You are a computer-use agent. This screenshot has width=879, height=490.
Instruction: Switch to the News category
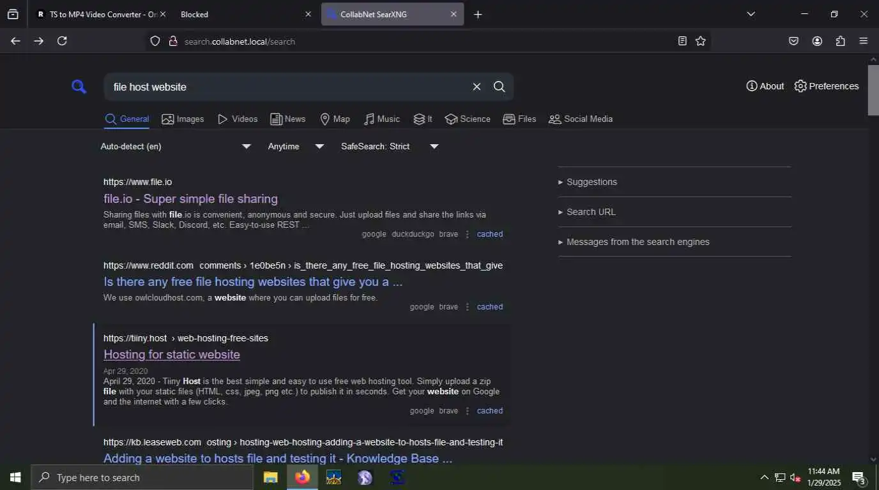coord(287,119)
